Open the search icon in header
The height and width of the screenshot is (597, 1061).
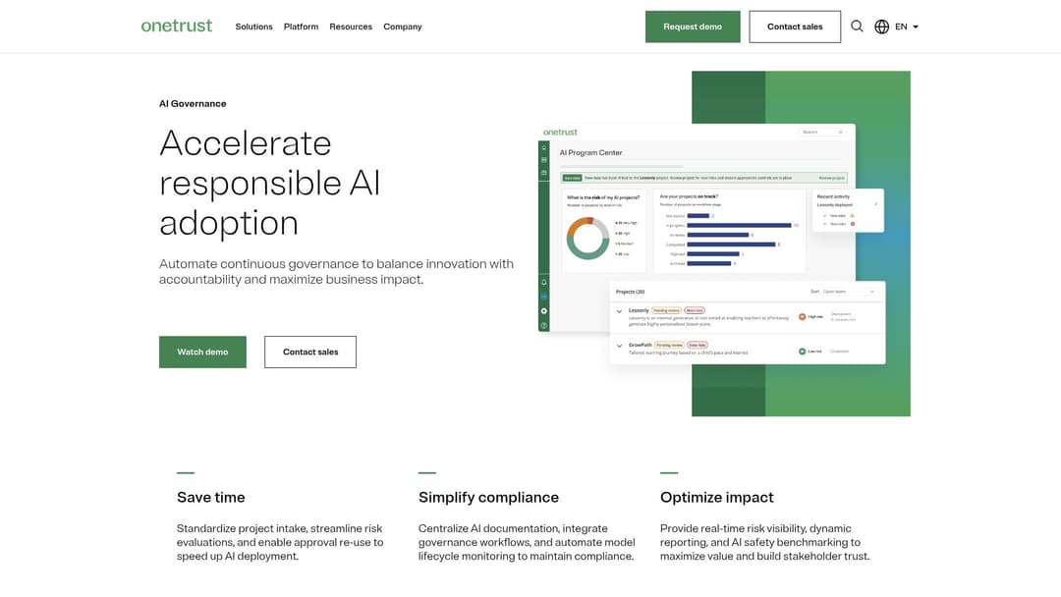(x=857, y=27)
